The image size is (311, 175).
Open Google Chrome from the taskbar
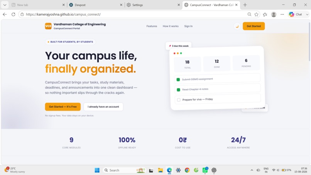pos(187,170)
